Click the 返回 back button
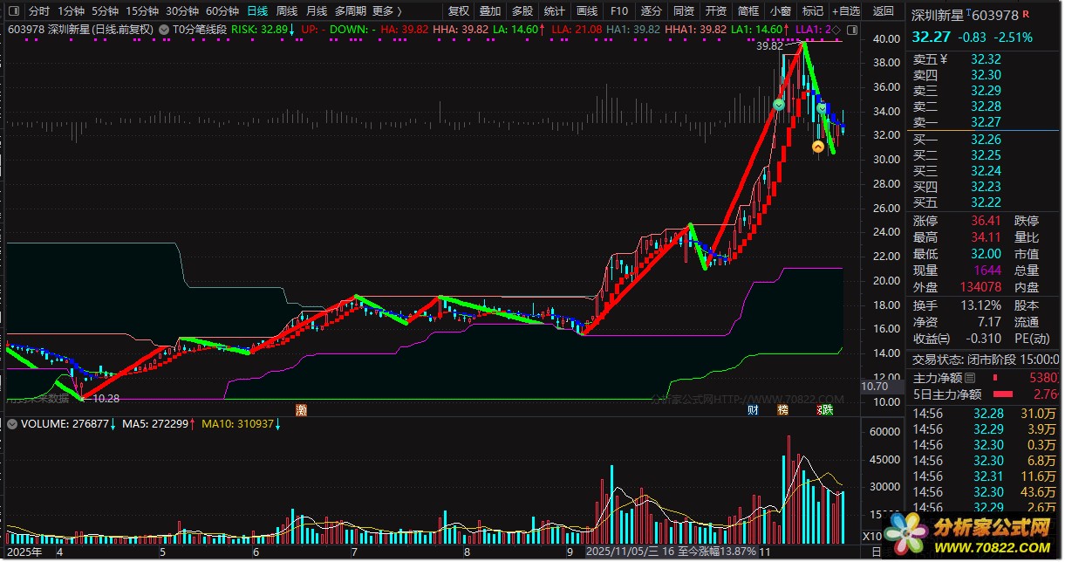 pyautogui.click(x=884, y=11)
